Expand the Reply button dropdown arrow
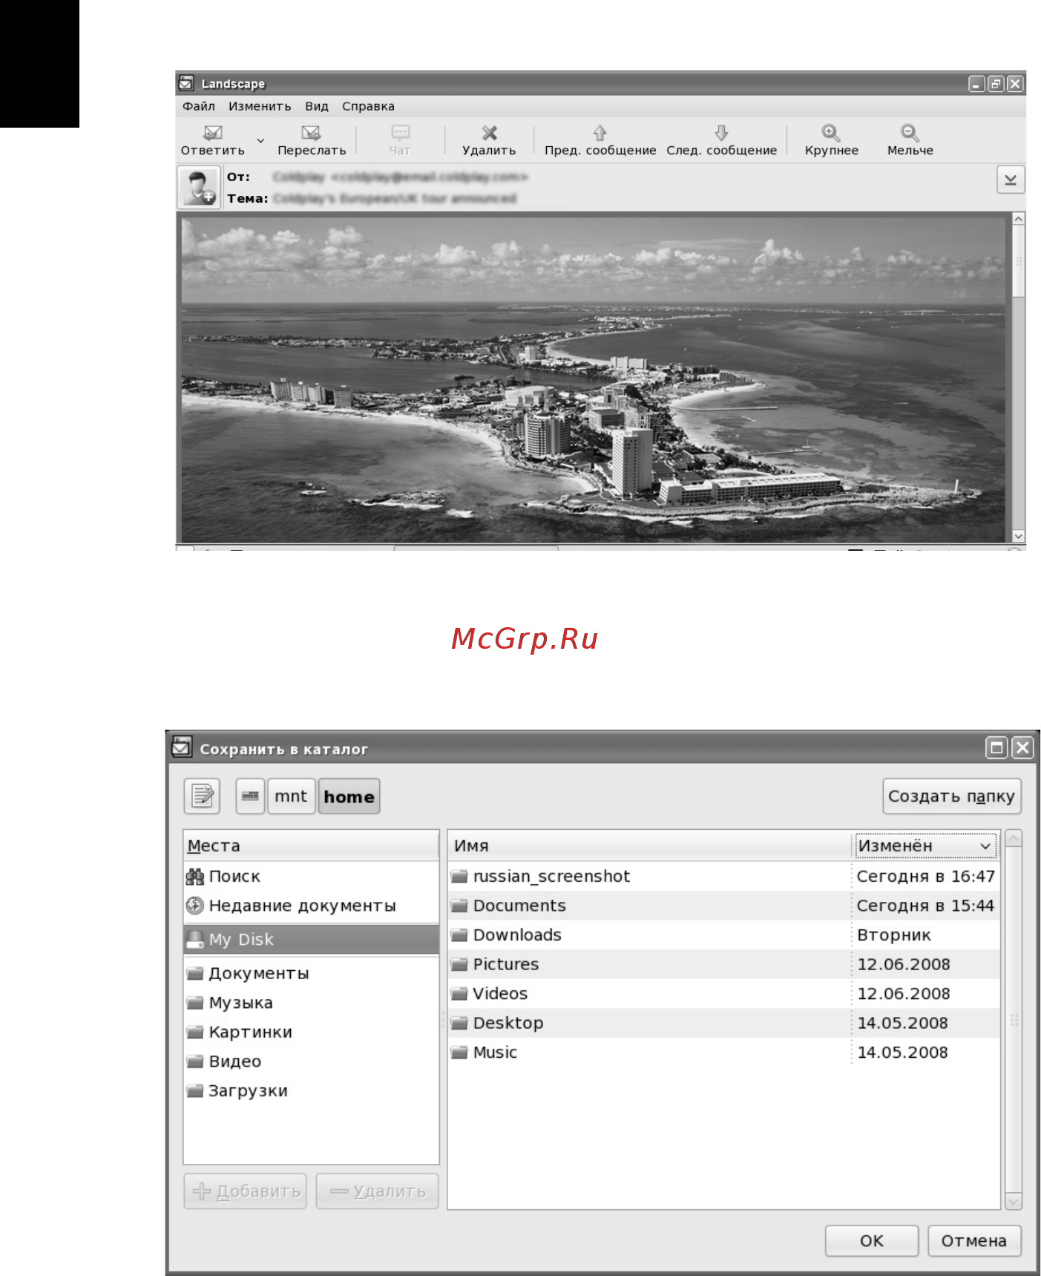This screenshot has height=1276, width=1041. point(260,140)
